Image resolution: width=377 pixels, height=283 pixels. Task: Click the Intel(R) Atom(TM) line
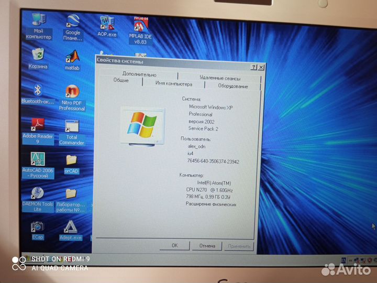[x=214, y=183]
